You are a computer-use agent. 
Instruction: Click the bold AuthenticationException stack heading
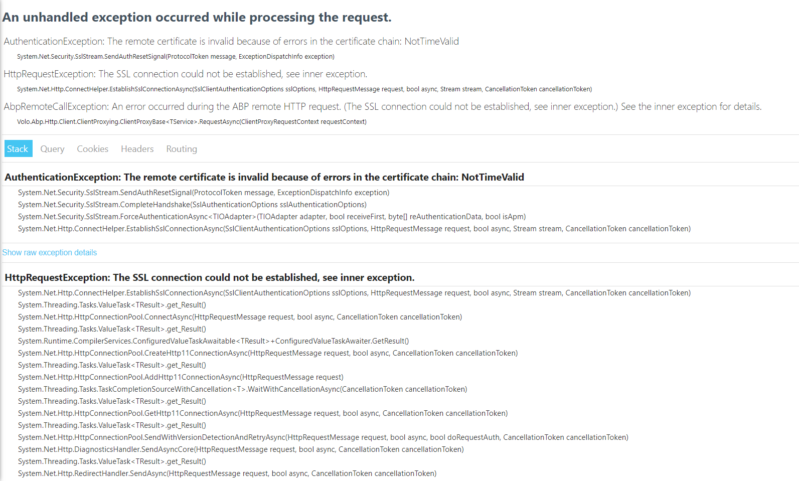(x=264, y=177)
